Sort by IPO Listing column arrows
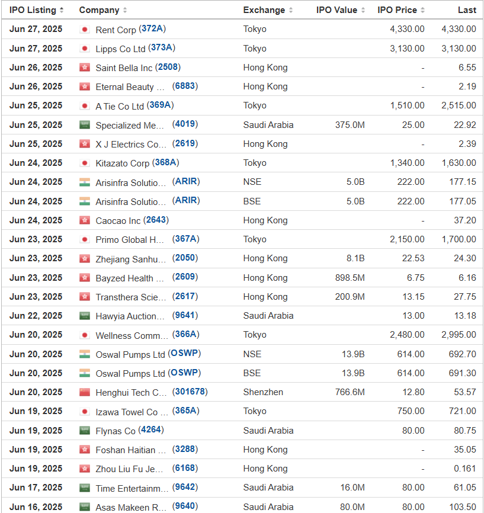The image size is (484, 513). [62, 10]
